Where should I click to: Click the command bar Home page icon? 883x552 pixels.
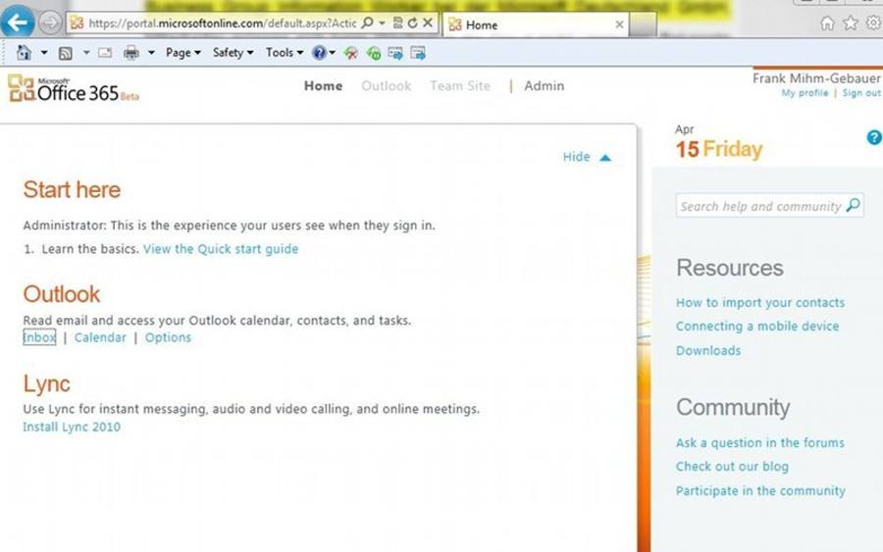point(24,52)
